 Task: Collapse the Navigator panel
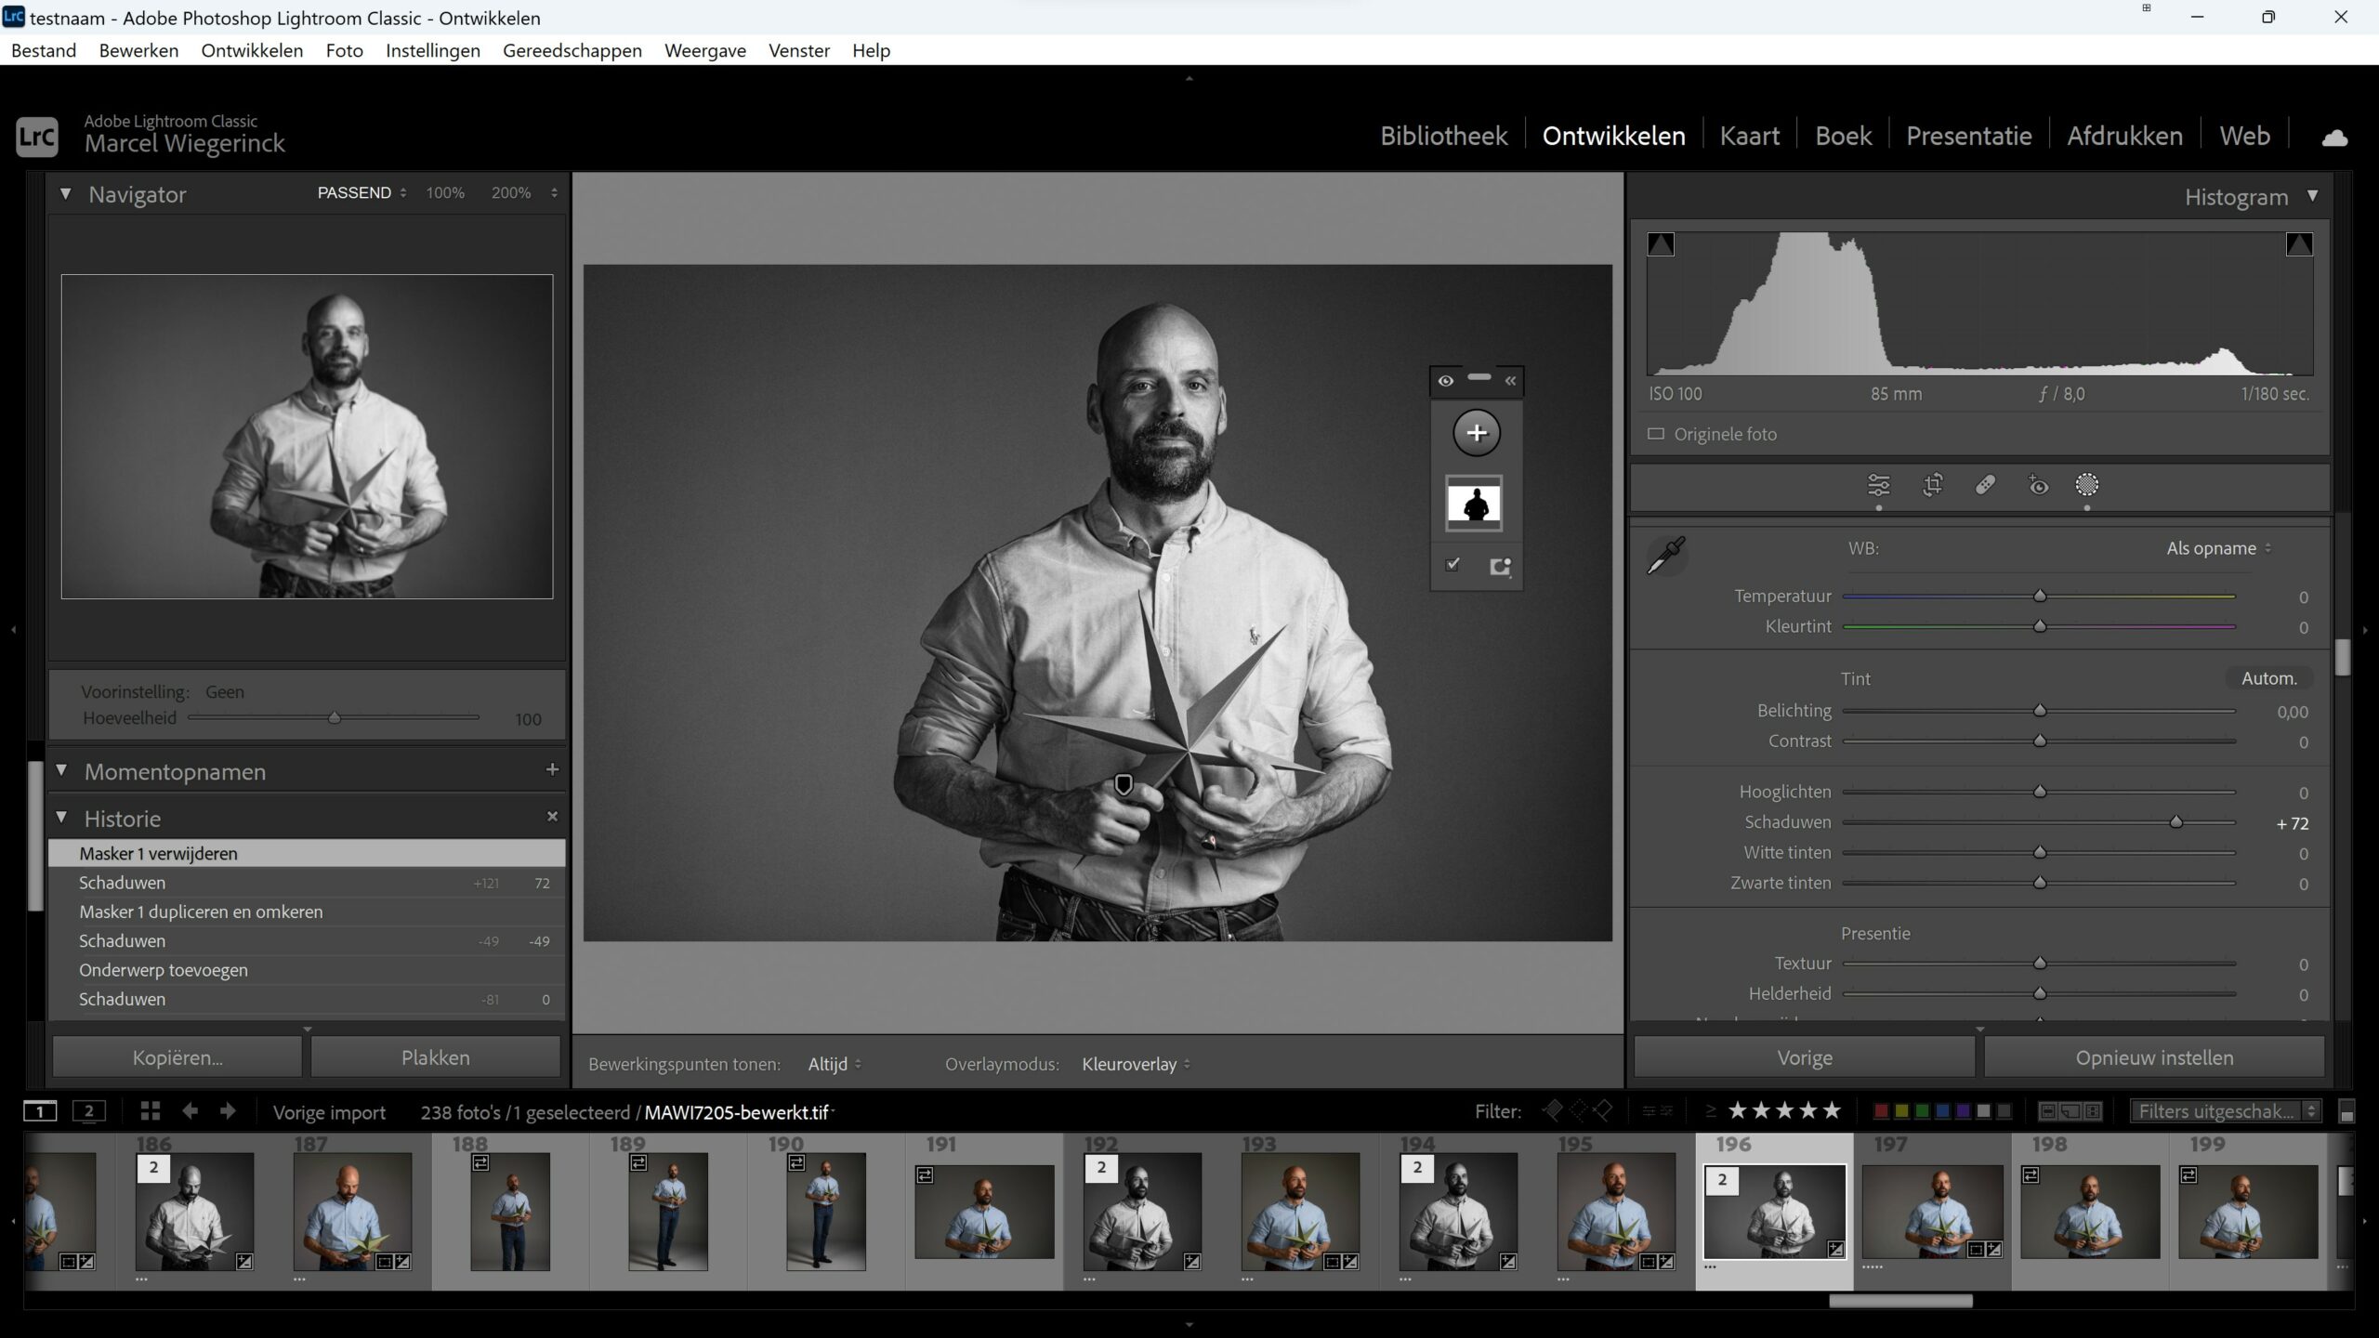[x=65, y=194]
